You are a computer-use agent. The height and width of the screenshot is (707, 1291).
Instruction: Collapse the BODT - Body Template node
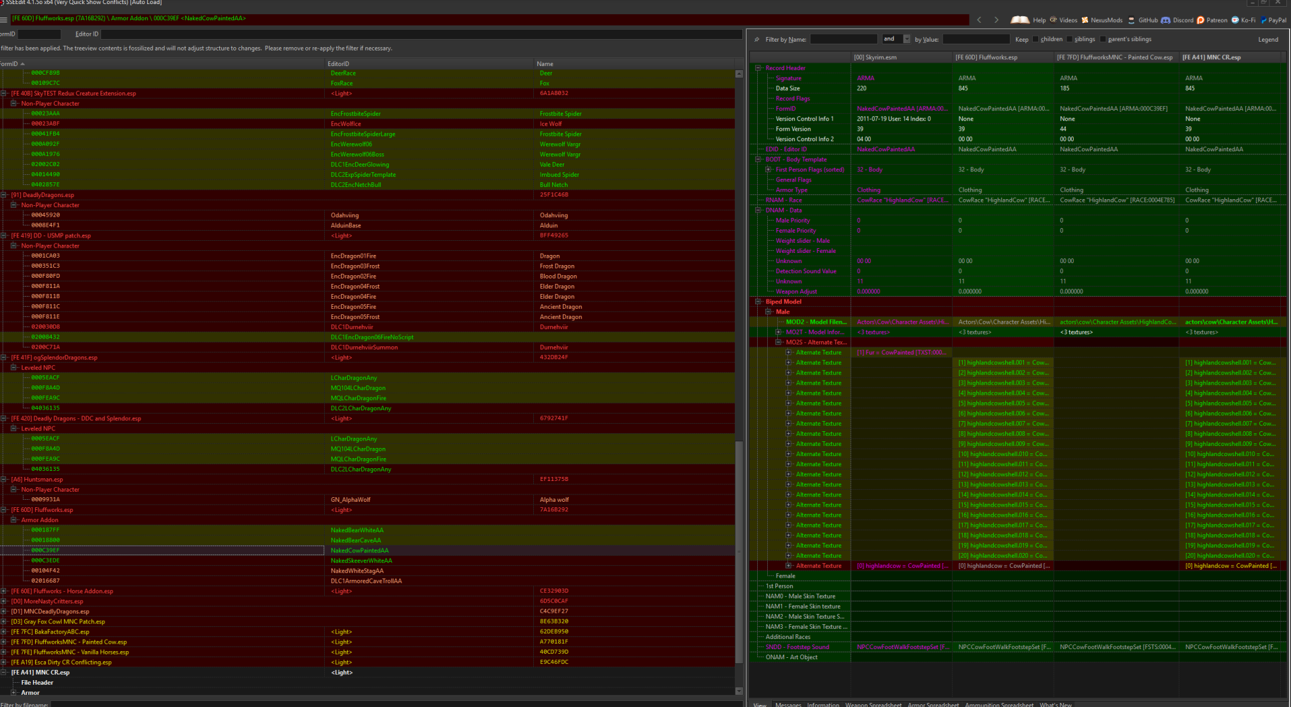(x=758, y=159)
